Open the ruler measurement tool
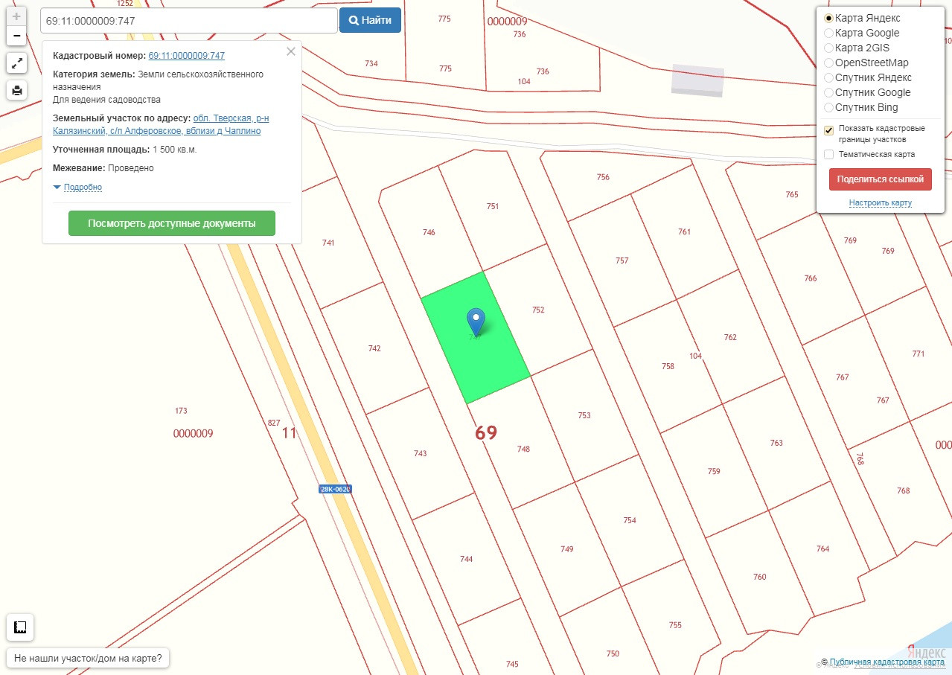Viewport: 952px width, 675px height. coord(20,628)
